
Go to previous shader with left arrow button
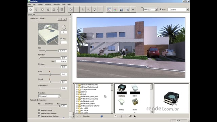point(60,19)
